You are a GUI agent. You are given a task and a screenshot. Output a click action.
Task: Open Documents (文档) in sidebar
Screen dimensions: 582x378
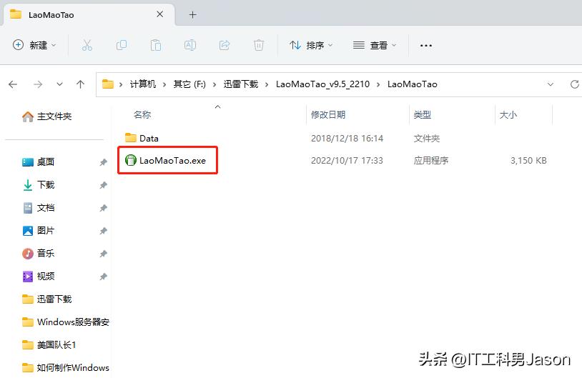tap(38, 208)
